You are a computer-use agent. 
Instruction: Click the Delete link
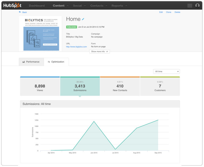[x=177, y=12]
